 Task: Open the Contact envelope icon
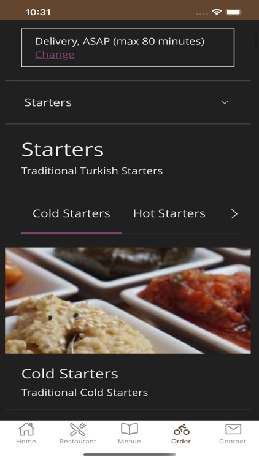pyautogui.click(x=233, y=429)
